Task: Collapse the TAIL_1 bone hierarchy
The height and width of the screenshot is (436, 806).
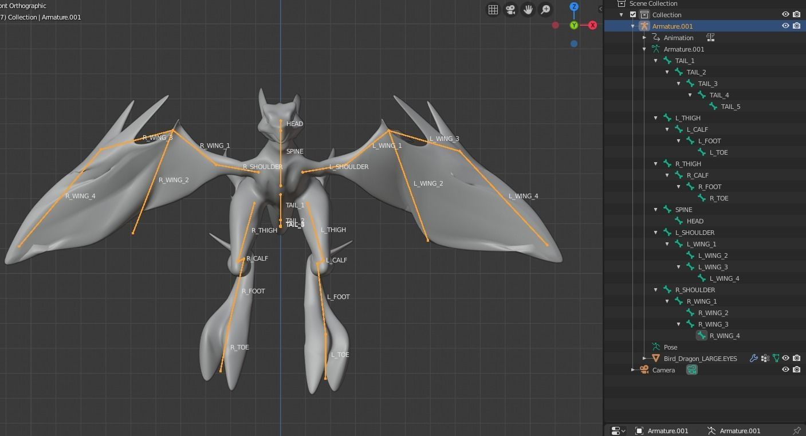Action: pyautogui.click(x=656, y=61)
